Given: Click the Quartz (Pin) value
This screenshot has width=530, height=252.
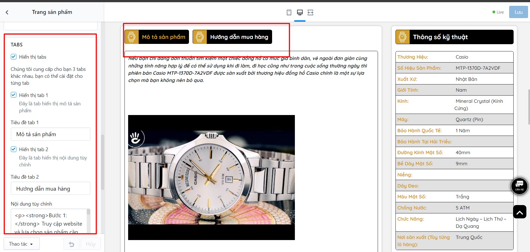Looking at the screenshot, I should click(469, 119).
